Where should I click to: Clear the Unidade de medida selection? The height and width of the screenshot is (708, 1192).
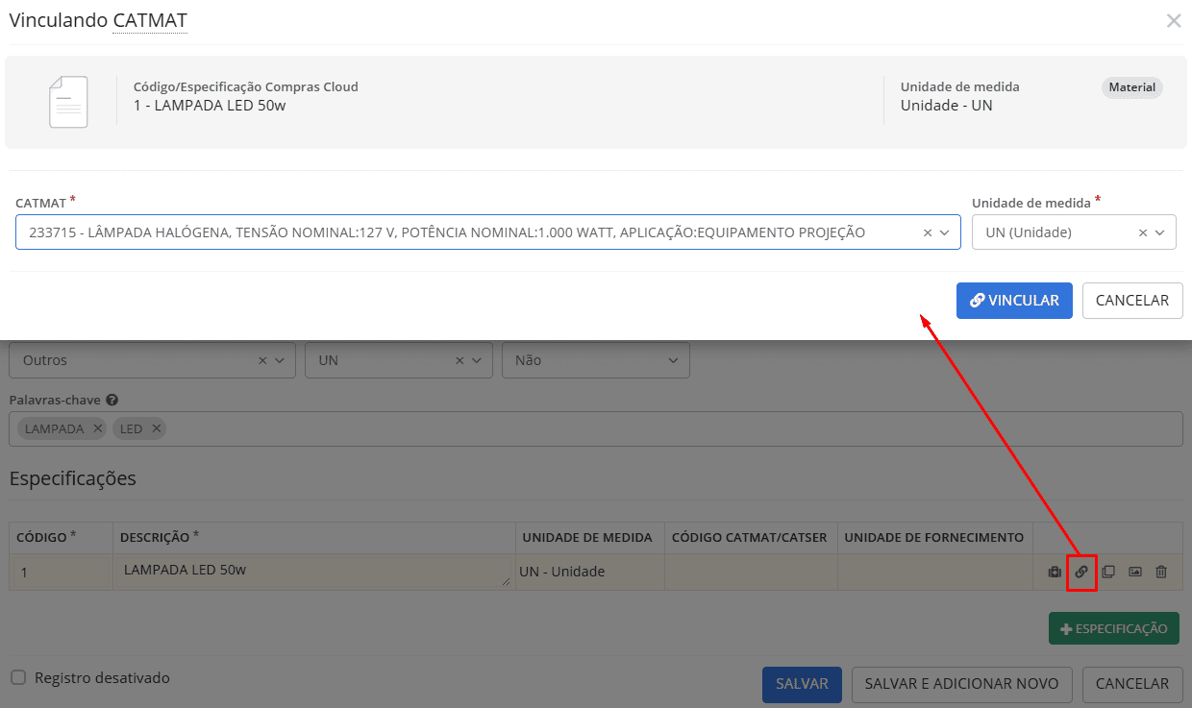point(1143,232)
